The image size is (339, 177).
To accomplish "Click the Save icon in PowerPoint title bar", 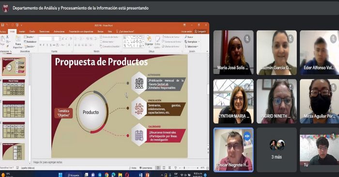I will [2, 25].
